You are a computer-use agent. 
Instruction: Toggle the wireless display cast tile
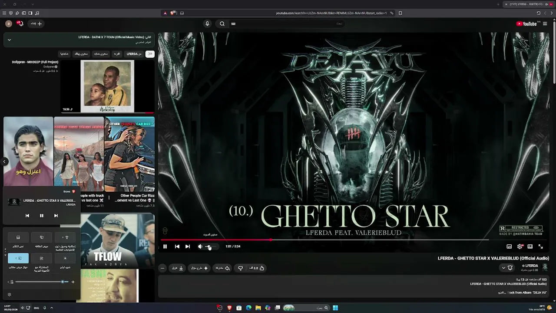pos(18,258)
